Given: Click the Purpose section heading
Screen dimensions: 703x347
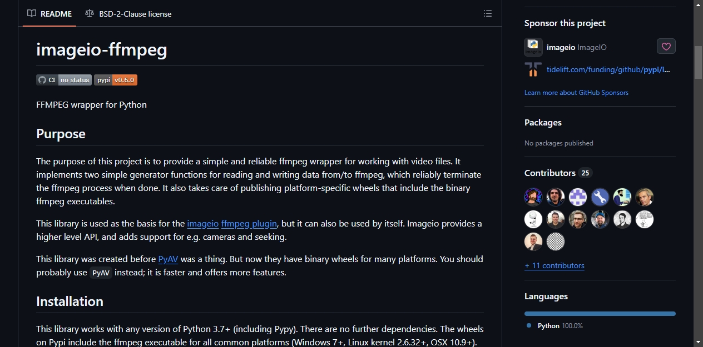Looking at the screenshot, I should tap(61, 134).
